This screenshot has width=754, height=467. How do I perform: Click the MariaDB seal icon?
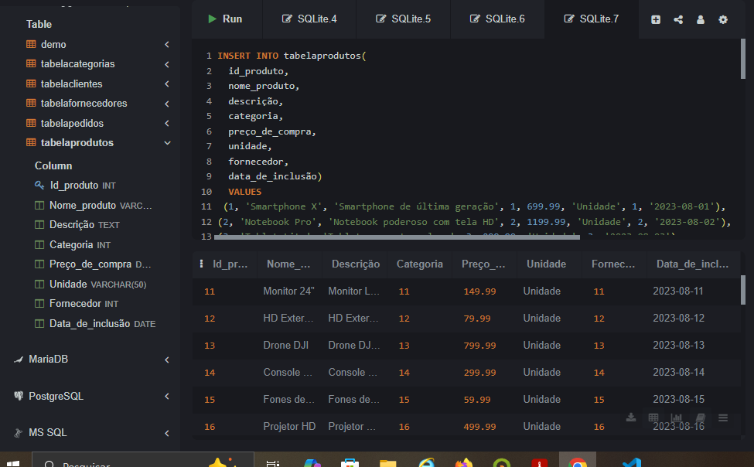coord(19,360)
